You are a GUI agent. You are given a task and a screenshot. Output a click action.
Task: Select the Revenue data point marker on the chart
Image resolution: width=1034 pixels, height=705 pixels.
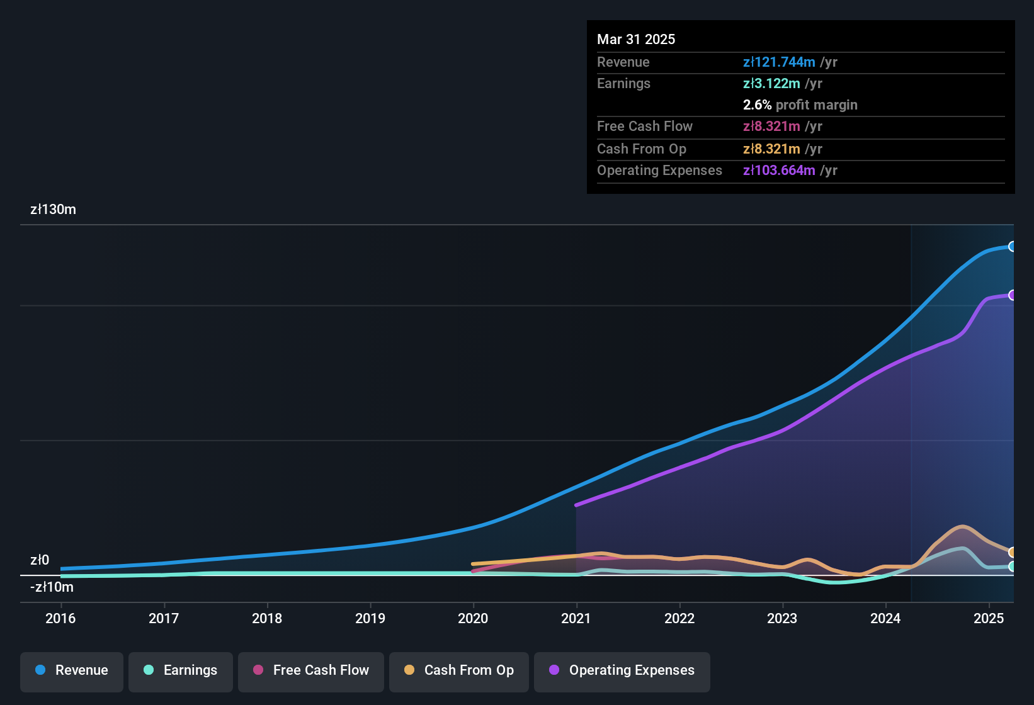point(1013,247)
